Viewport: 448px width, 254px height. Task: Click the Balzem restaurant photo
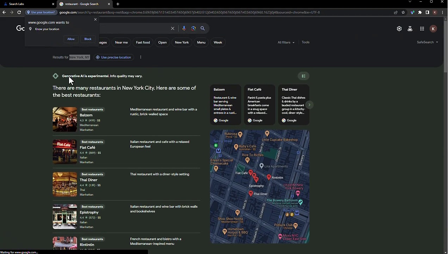65,120
